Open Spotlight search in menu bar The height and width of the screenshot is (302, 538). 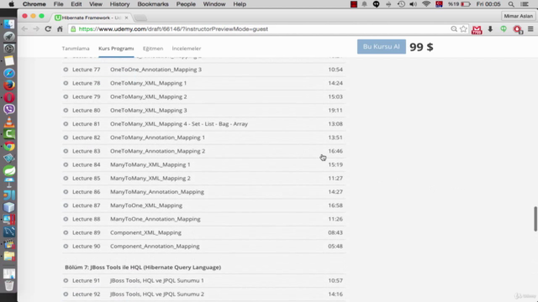[x=511, y=4]
